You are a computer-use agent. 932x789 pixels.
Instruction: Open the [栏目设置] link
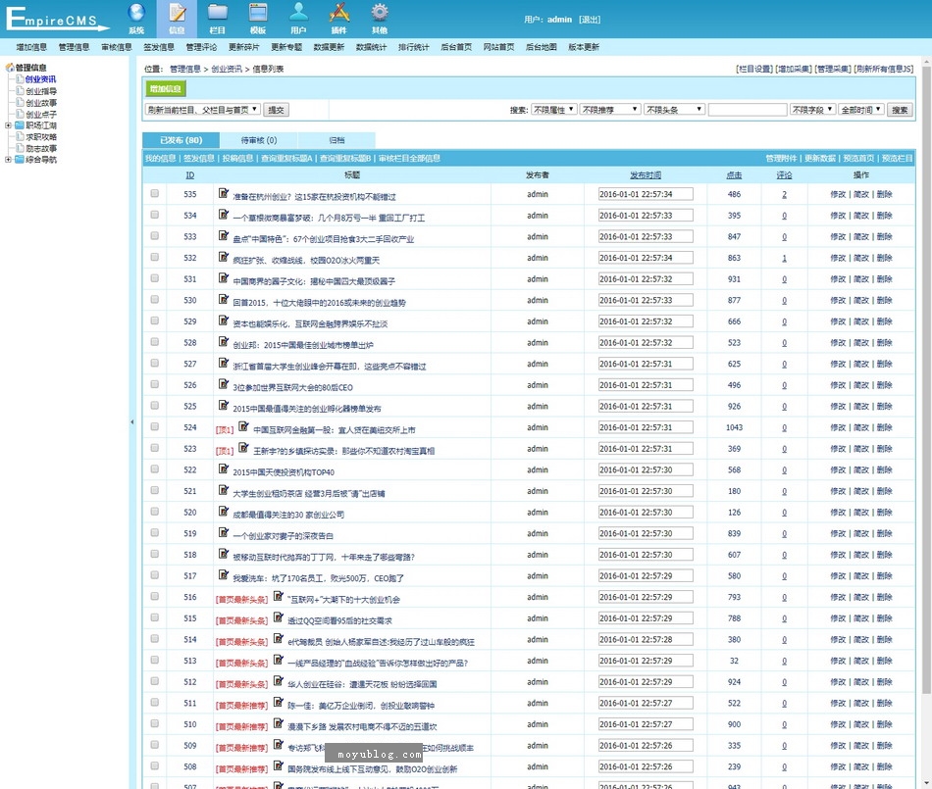click(x=754, y=69)
